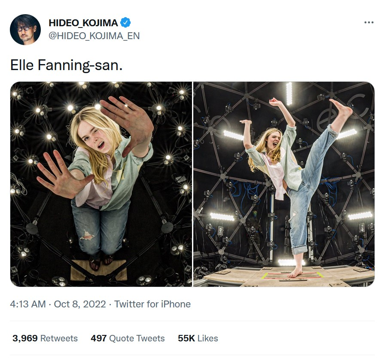Click the @HIDEO_KOJIMA_EN handle
Image resolution: width=384 pixels, height=359 pixels.
point(94,36)
